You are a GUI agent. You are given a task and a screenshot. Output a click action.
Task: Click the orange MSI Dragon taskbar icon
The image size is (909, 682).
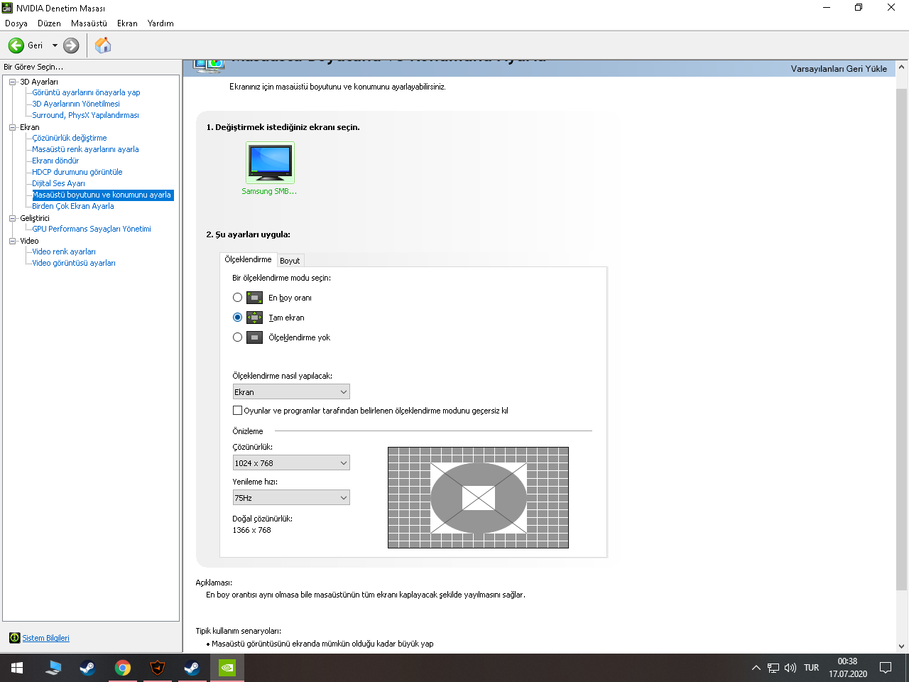pyautogui.click(x=158, y=668)
